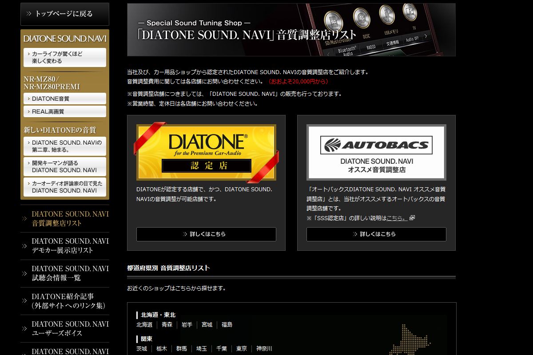The width and height of the screenshot is (533, 355).
Task: Open カーライフが驚くほど楽しく変わる link
Action: (65, 57)
